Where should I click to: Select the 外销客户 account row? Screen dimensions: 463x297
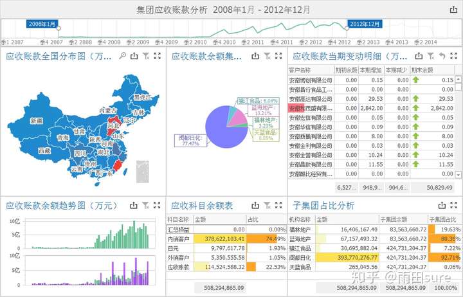tap(226, 258)
